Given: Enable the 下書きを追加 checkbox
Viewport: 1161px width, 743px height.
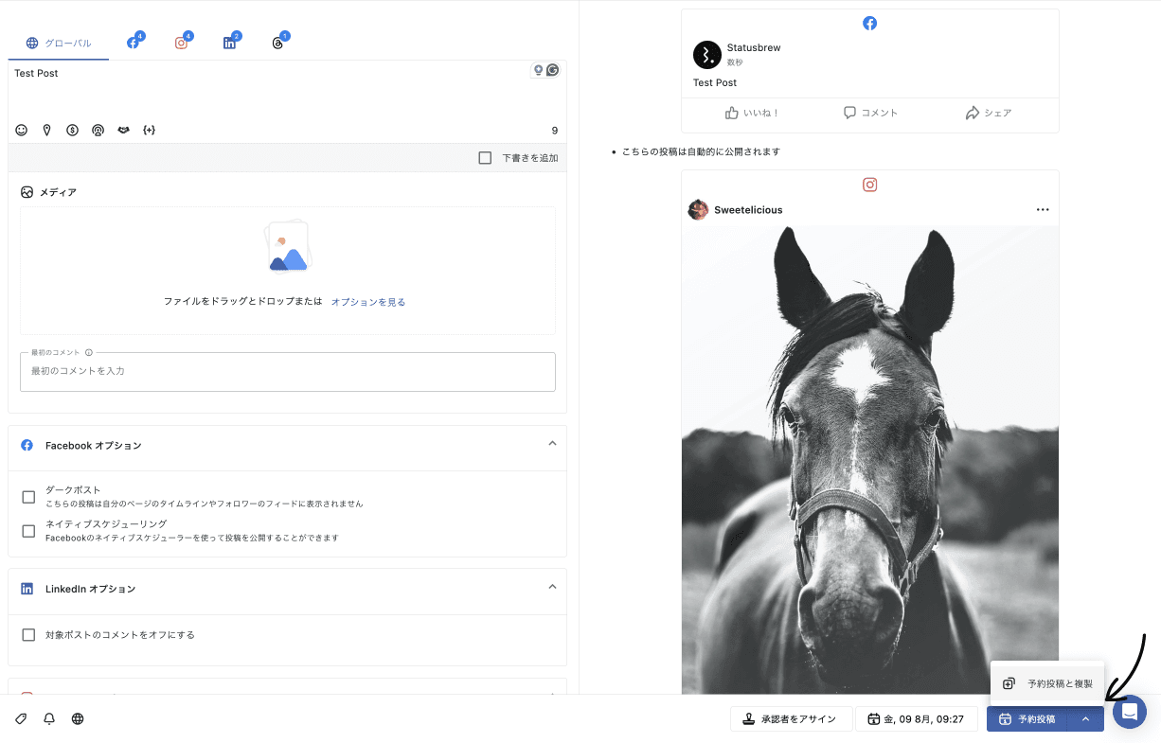Looking at the screenshot, I should 485,158.
